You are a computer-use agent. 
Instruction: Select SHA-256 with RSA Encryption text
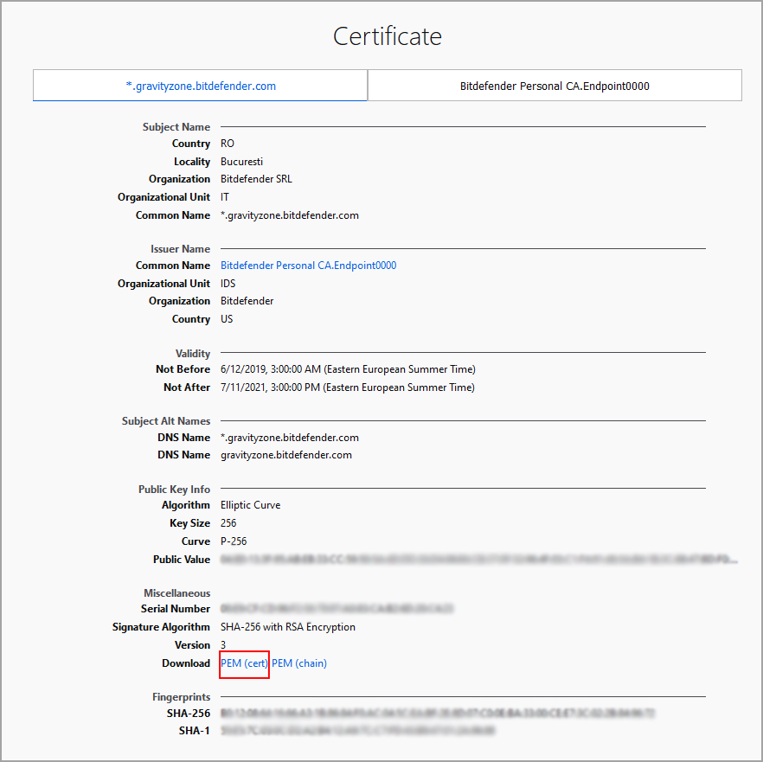pyautogui.click(x=288, y=627)
